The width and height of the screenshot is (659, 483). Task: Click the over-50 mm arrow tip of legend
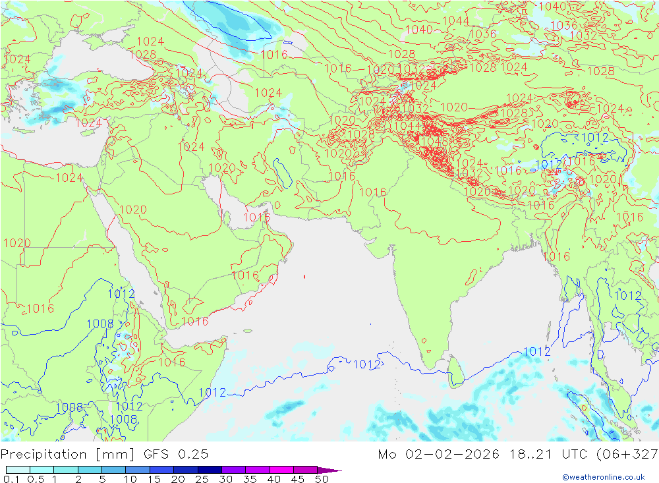pos(330,470)
